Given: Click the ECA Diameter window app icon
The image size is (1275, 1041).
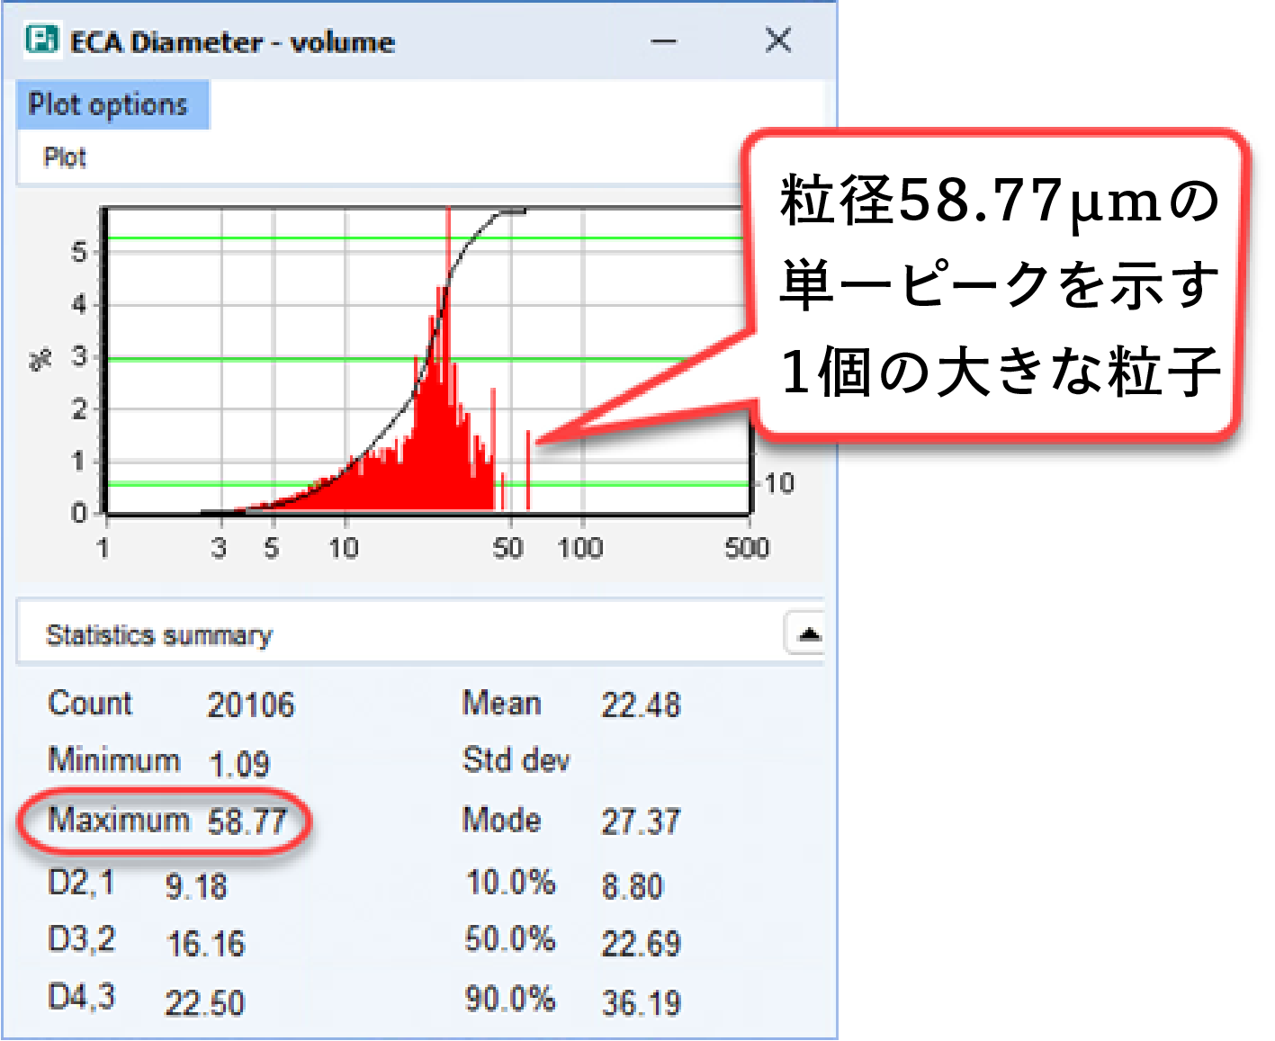Looking at the screenshot, I should pyautogui.click(x=42, y=40).
